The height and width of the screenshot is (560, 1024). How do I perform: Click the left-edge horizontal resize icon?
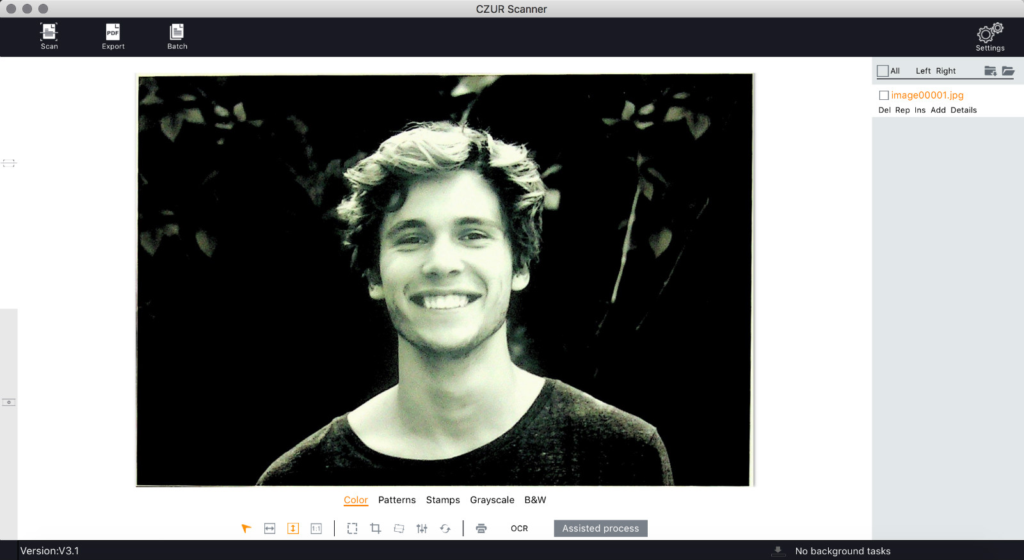click(9, 163)
